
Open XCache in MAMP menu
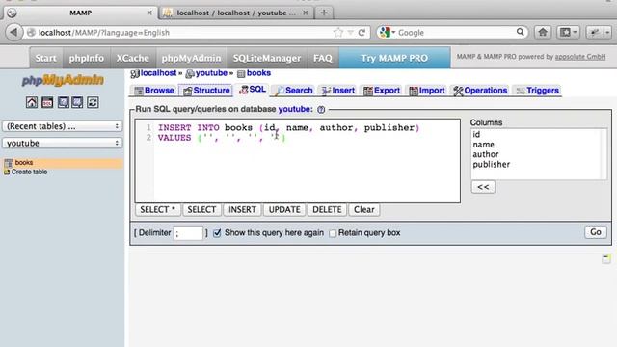click(133, 58)
